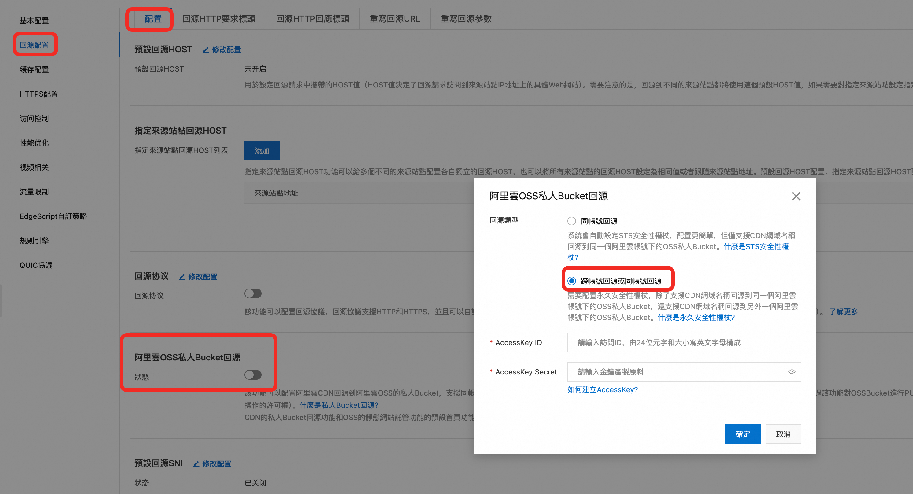
Task: Click the AccessKey ID input field
Action: tap(684, 342)
